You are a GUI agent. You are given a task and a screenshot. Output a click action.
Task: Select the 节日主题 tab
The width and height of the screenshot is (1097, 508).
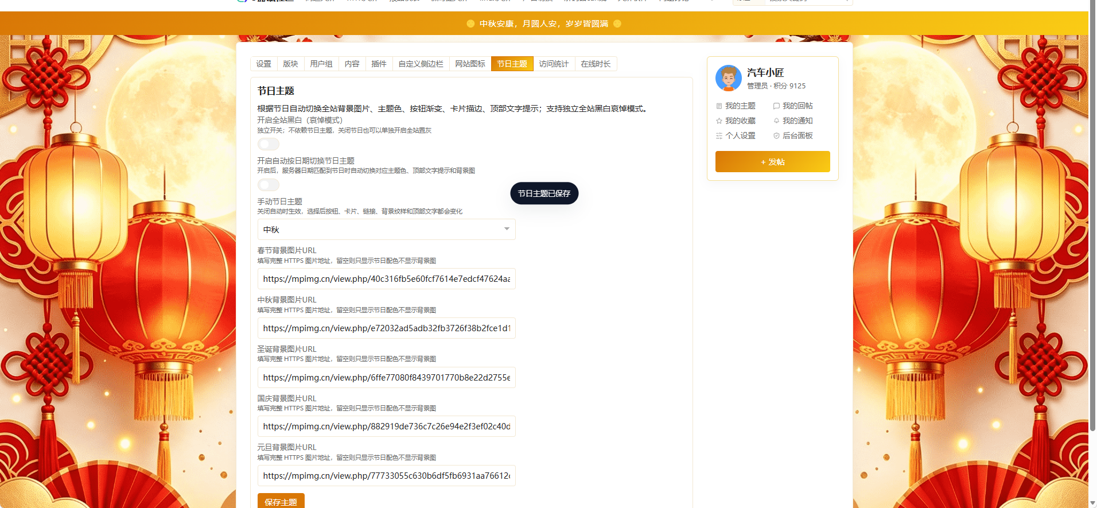[512, 64]
